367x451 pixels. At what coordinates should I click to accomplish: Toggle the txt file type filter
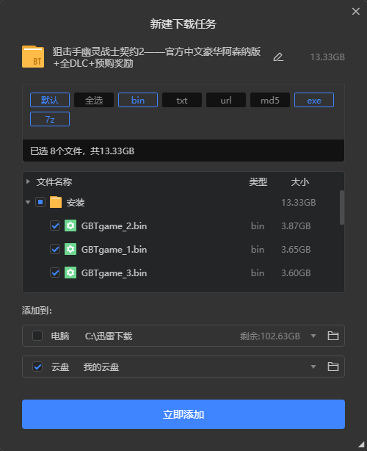182,100
